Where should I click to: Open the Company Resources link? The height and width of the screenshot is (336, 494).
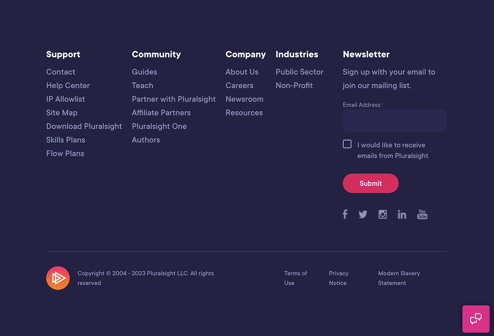(244, 113)
